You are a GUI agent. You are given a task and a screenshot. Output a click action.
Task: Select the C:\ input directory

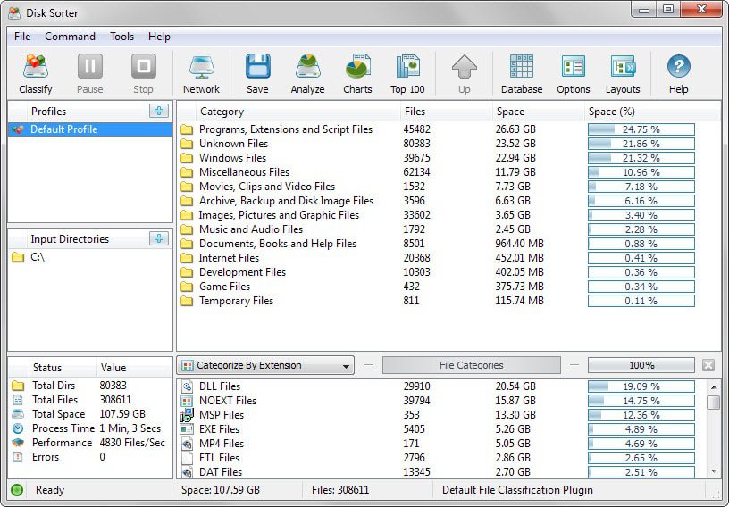(90, 257)
